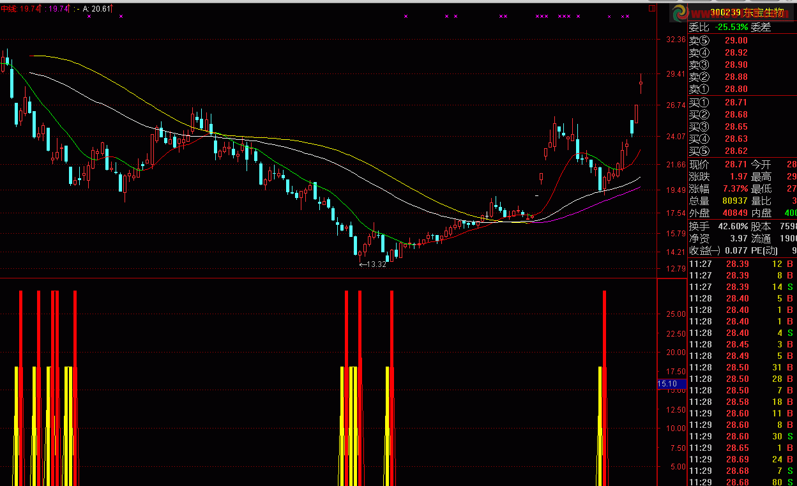Click stock code 300239 in the header
The width and height of the screenshot is (797, 486).
[x=726, y=12]
